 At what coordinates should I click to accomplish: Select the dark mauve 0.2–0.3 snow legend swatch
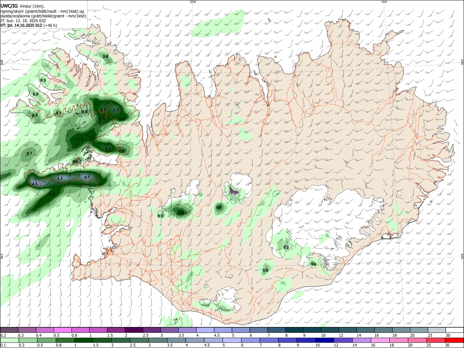(x=9, y=330)
